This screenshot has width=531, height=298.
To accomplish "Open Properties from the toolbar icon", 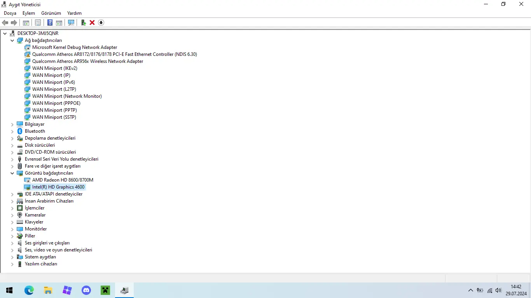I will [38, 23].
